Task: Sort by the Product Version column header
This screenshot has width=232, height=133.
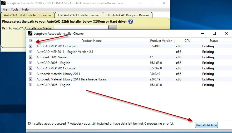Action: point(161,41)
